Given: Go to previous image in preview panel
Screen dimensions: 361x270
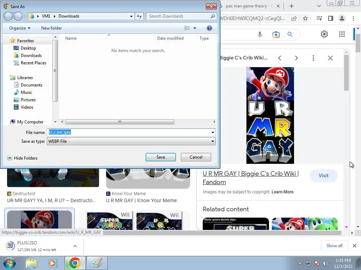Looking at the screenshot, I should 280,58.
